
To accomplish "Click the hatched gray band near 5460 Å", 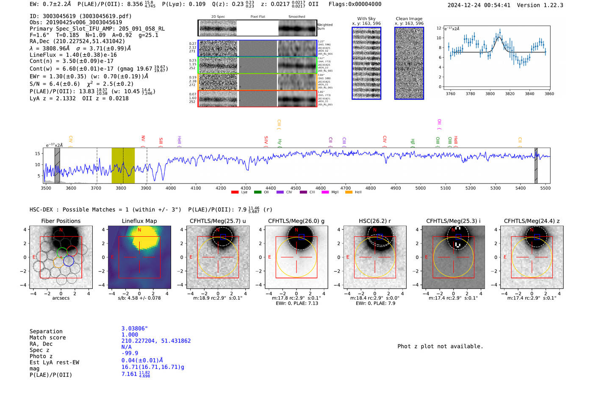I will [536, 165].
